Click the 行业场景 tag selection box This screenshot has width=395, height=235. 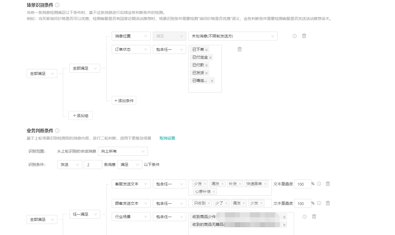pos(241,224)
